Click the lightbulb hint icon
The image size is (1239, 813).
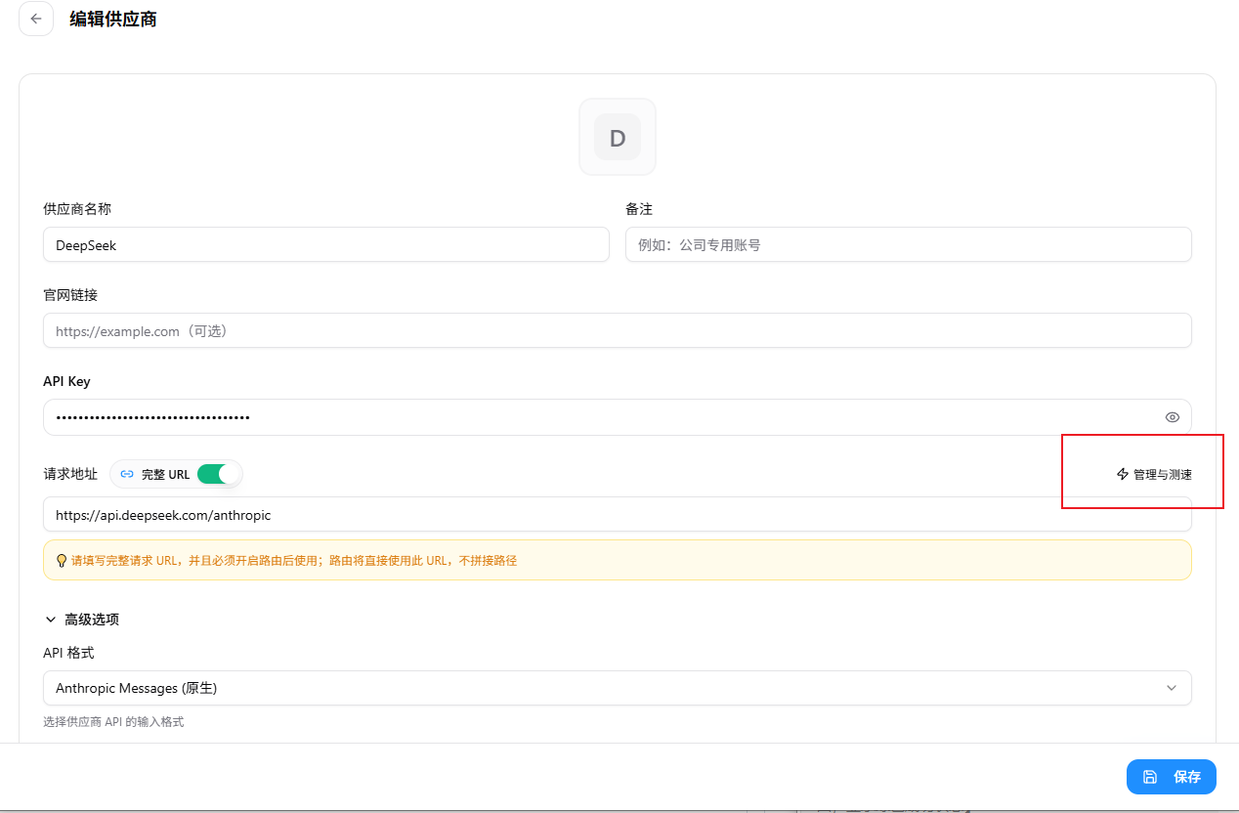pyautogui.click(x=62, y=561)
